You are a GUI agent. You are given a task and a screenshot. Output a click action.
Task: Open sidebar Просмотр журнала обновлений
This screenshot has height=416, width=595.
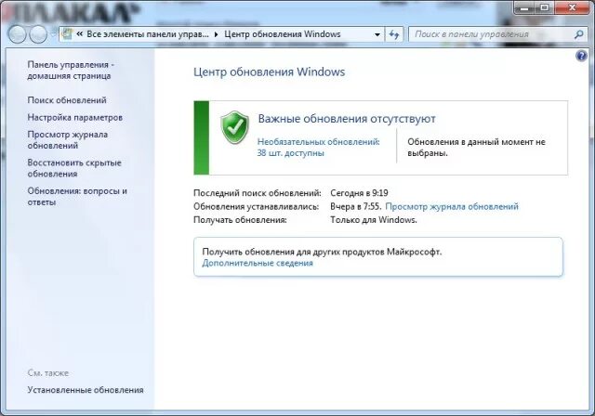pyautogui.click(x=68, y=140)
